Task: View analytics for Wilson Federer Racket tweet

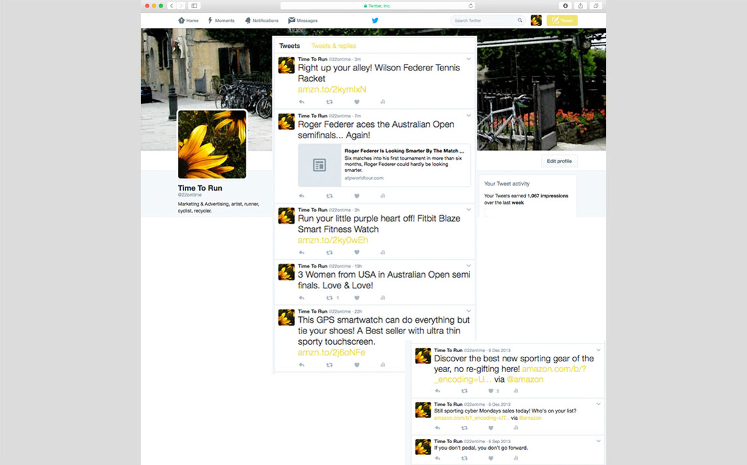Action: (x=382, y=102)
